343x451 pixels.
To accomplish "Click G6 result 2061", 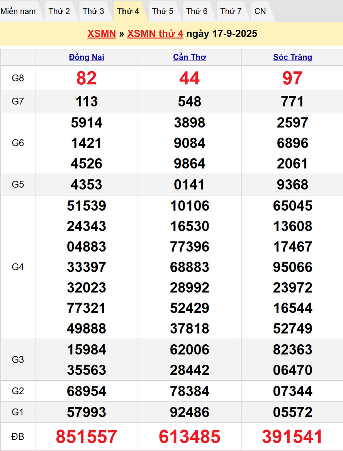I will click(x=293, y=163).
